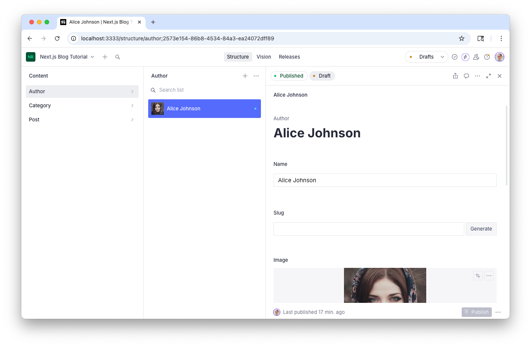Open global search with magnifier icon
The image size is (531, 347).
[x=118, y=57]
